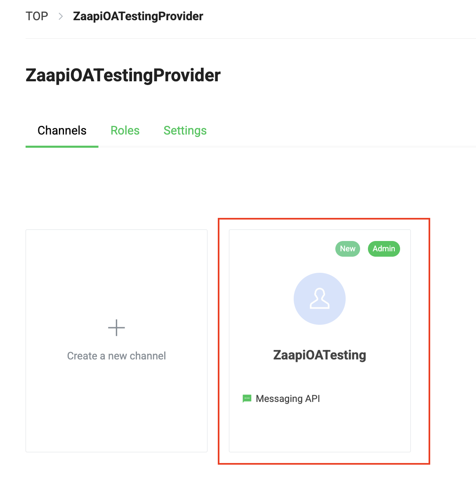
Task: Click the green underline beneath Channels tab
Action: tap(62, 146)
